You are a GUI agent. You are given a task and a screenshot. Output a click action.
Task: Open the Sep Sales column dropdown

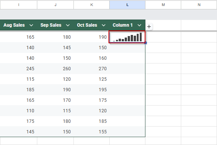[x=68, y=25]
